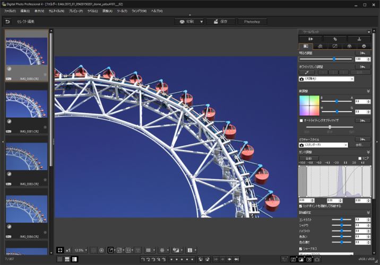Switch to the detail adjustment palette tab
The image size is (380, 265).
320,46
